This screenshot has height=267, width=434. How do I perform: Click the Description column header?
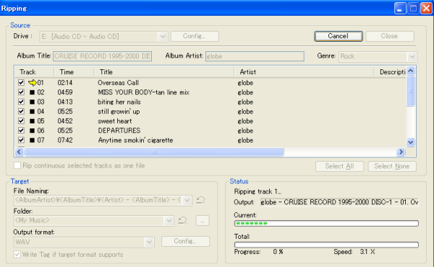390,72
